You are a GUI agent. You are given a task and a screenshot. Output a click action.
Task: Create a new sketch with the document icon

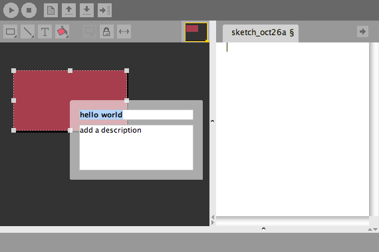(51, 10)
